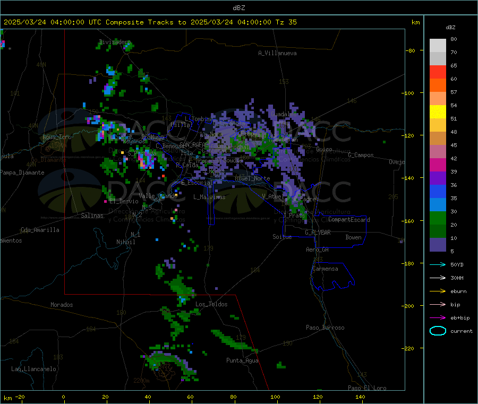Viewport: 478px width, 404px height.
Task: Click the -80 km right axis tick label
Action: 409,50
